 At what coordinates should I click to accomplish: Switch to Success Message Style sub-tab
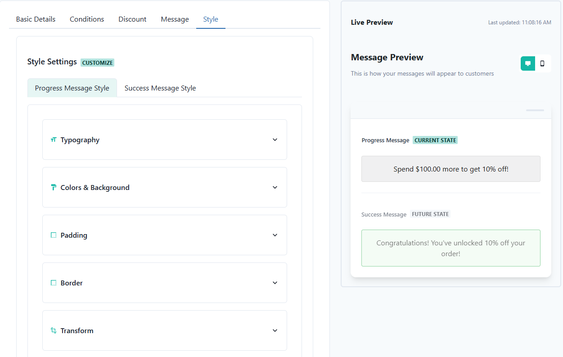click(x=160, y=88)
